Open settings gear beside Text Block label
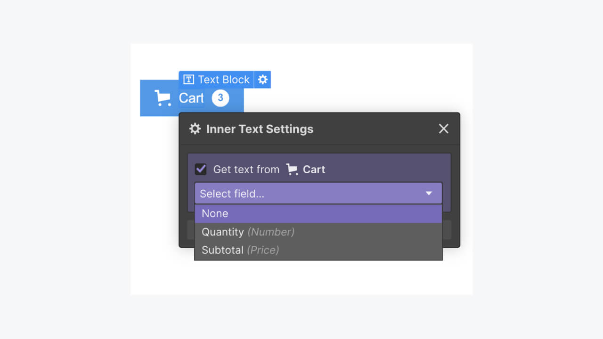 (x=262, y=80)
